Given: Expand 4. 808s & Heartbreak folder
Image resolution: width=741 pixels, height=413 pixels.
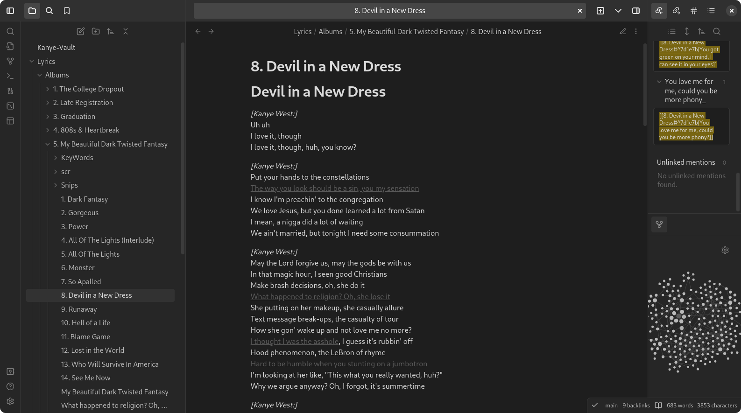Looking at the screenshot, I should 48,130.
